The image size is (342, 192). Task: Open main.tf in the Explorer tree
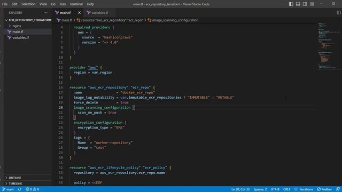pyautogui.click(x=28, y=32)
